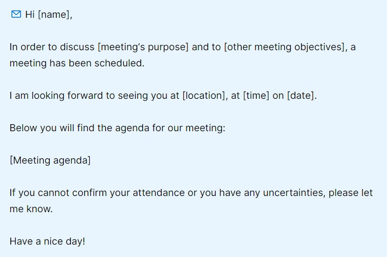Screen dimensions: 387x257
Task: Click the [Meeting agenda] placeholder
Action: (50, 160)
